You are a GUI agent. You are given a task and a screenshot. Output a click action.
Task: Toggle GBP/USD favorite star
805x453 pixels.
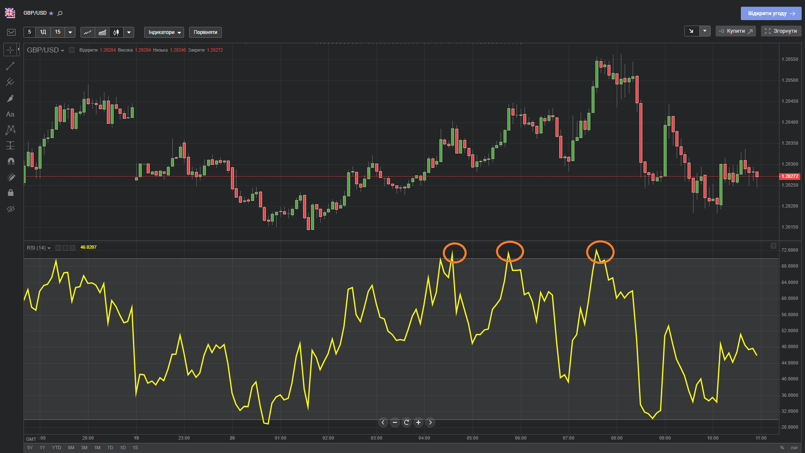point(51,13)
